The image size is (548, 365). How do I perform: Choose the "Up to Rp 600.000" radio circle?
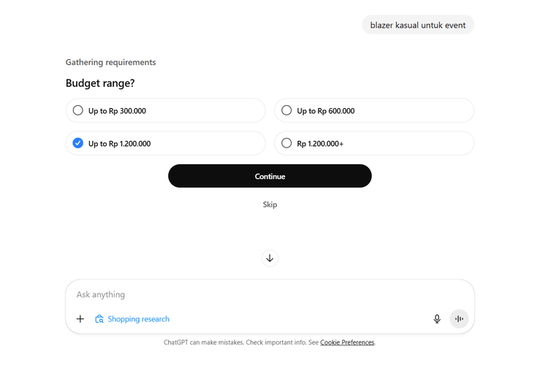[x=286, y=111]
